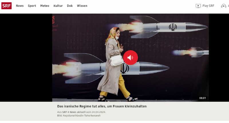Click the left black bar of player

[x=26, y=58]
